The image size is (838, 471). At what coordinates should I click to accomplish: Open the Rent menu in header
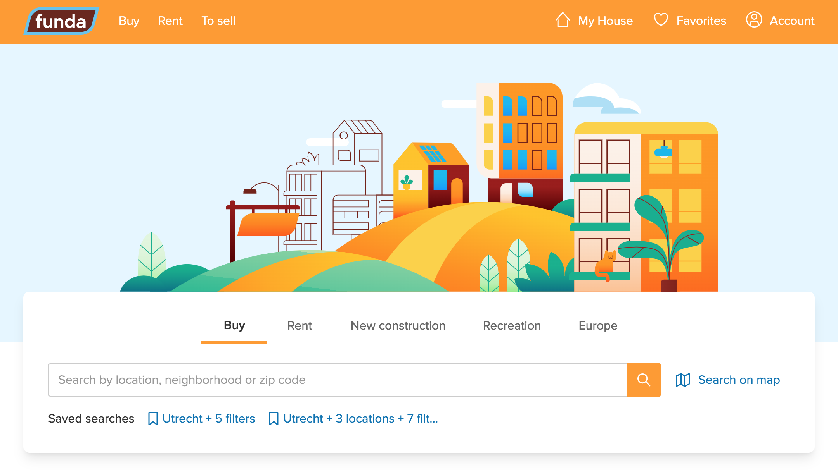(x=170, y=21)
